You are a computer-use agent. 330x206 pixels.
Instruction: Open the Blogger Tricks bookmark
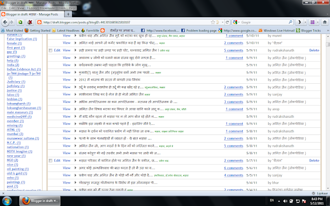(x=308, y=30)
